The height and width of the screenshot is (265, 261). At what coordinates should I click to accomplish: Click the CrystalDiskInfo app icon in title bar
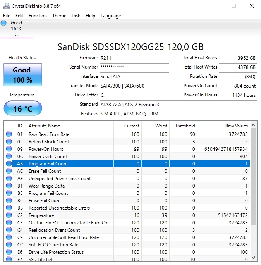click(x=7, y=6)
